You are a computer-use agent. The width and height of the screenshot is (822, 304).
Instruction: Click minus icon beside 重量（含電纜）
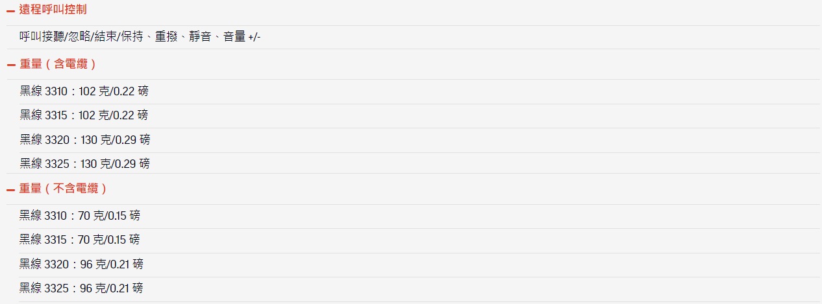(x=10, y=65)
